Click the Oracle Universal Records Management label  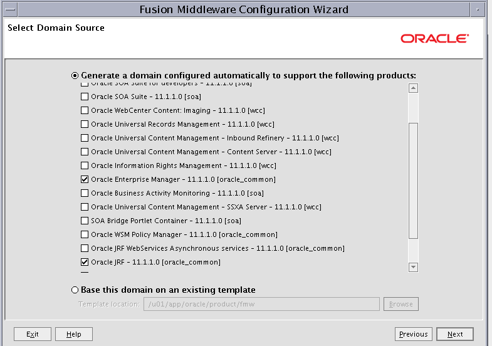click(x=182, y=124)
